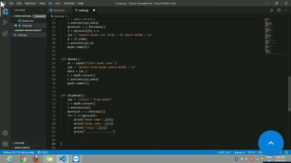Click the notifications bell in status bar
This screenshot has width=291, height=163.
coord(286,152)
